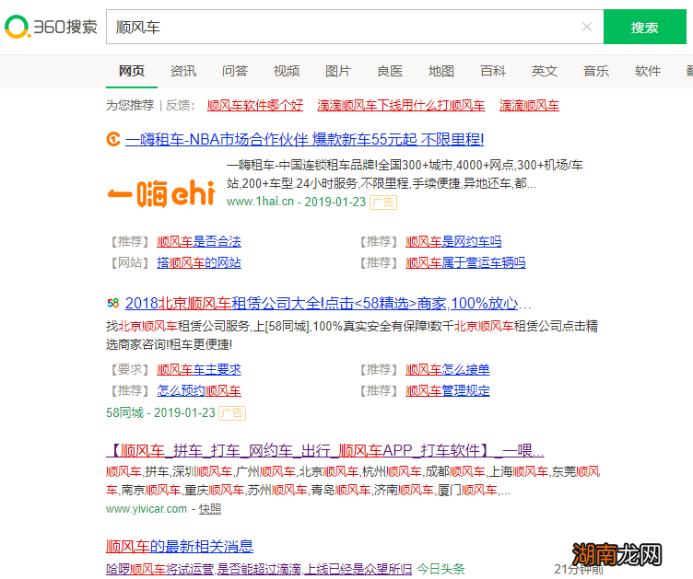Open the 怎么预约顺风车 link
Viewport: 693px width, 579px height.
coord(199,391)
